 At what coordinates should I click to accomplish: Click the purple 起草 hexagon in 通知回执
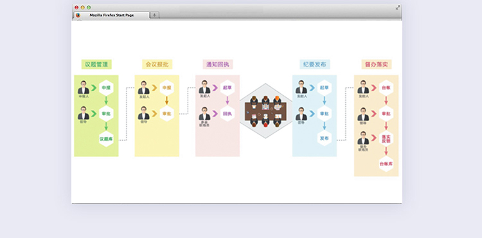pos(228,87)
